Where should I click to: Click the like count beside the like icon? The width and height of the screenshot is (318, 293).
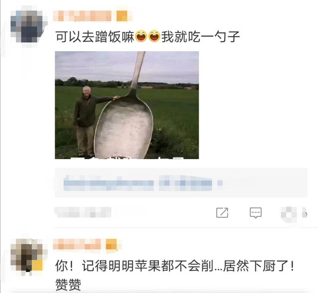[304, 213]
